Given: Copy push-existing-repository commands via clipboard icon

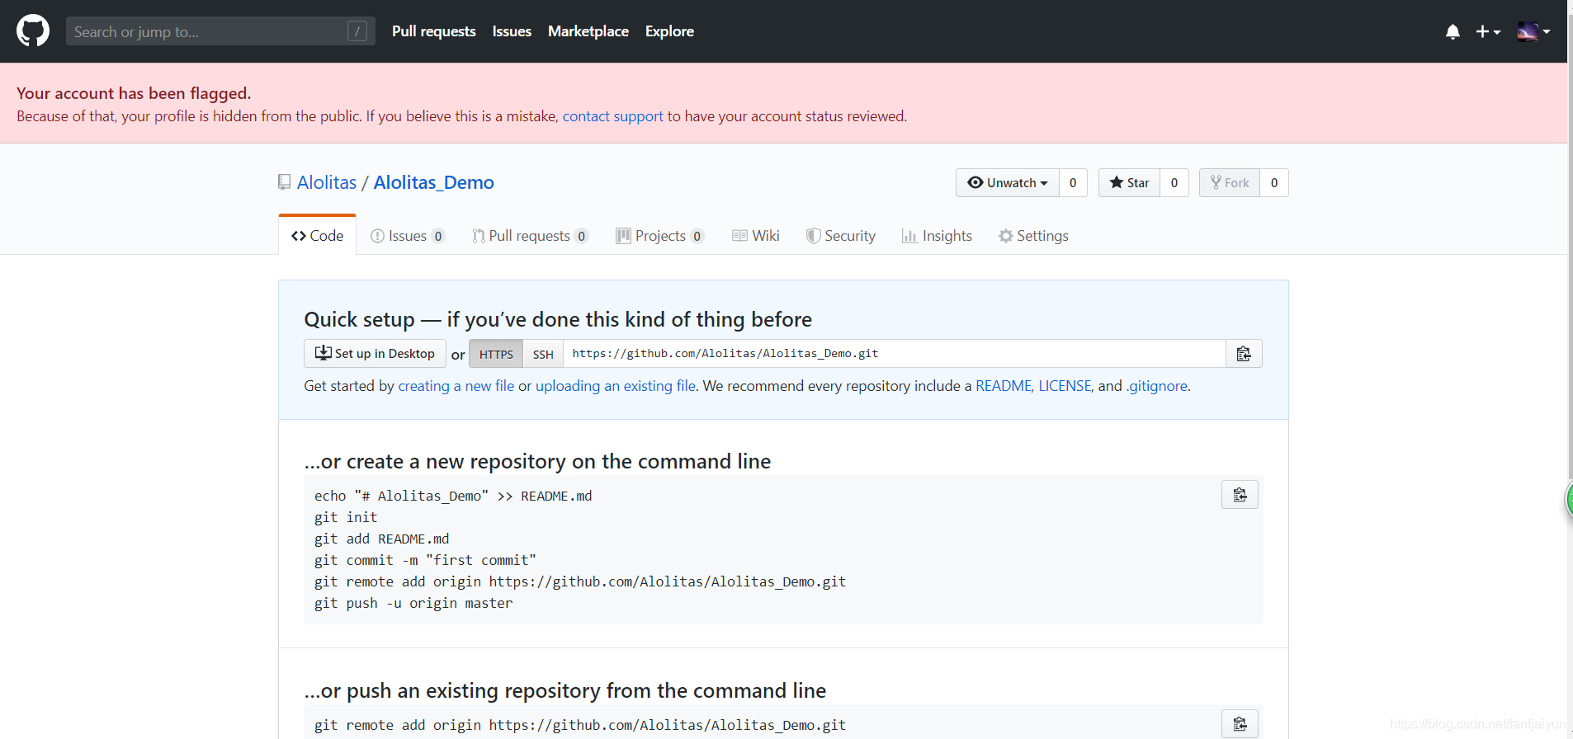Looking at the screenshot, I should 1240,724.
